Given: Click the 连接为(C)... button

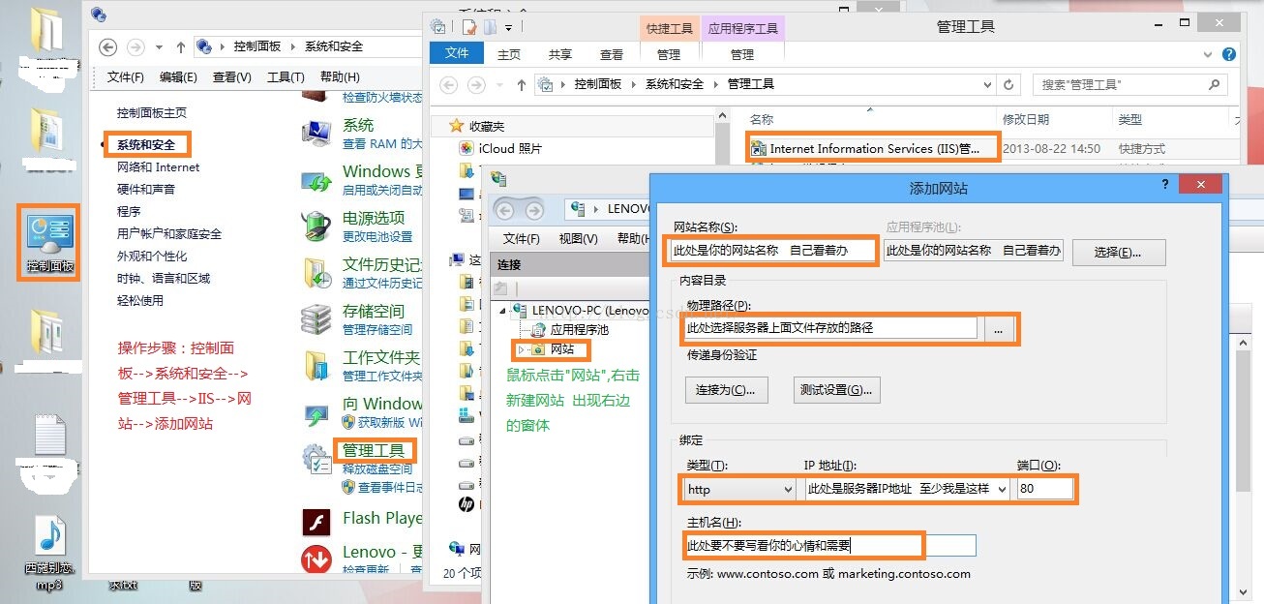Looking at the screenshot, I should click(726, 390).
